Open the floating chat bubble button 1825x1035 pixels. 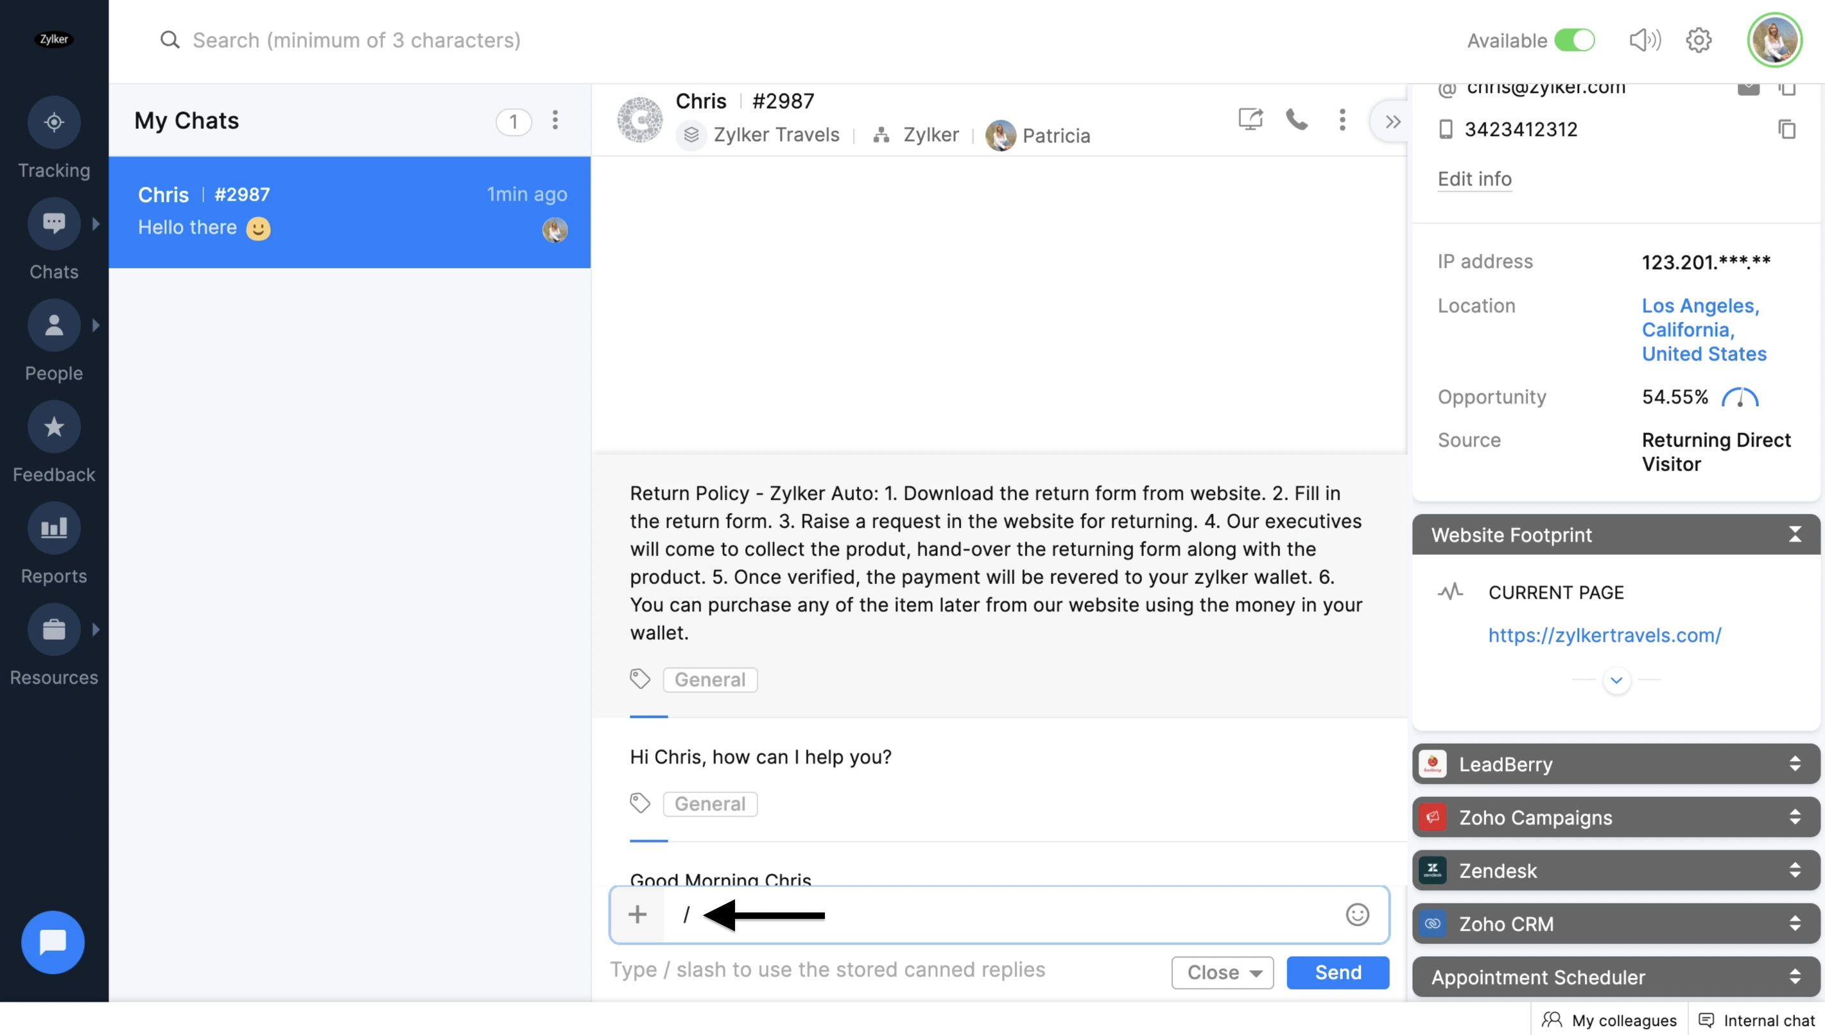[53, 942]
